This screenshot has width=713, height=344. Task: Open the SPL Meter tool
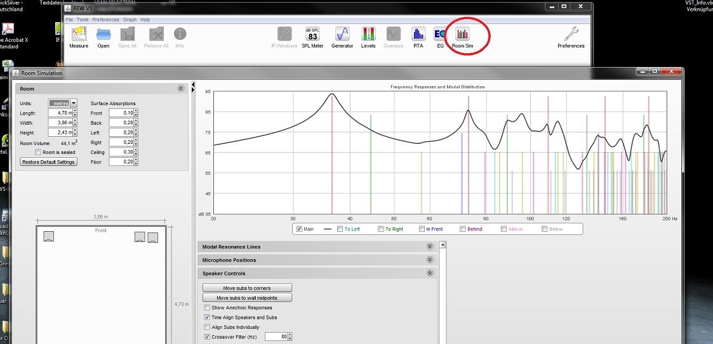click(312, 35)
